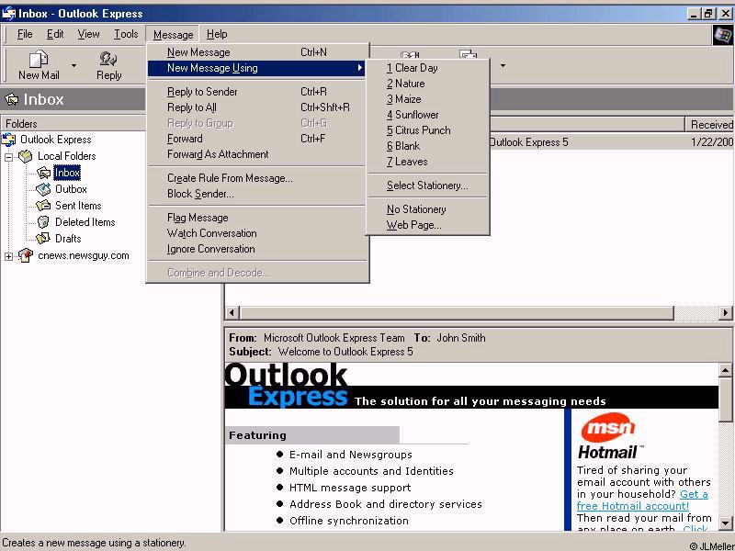Viewport: 735px width, 551px height.
Task: Open the Drafts folder
Action: 68,239
